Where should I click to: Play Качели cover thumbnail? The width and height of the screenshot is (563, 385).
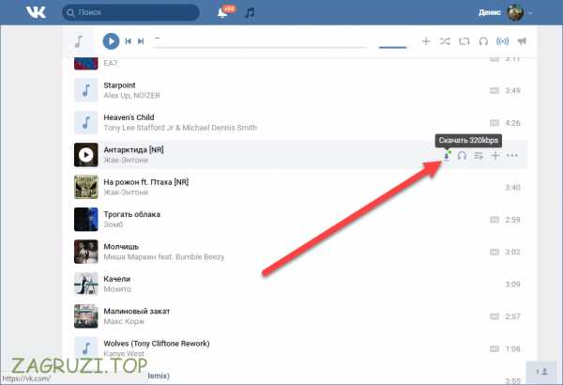pos(85,284)
